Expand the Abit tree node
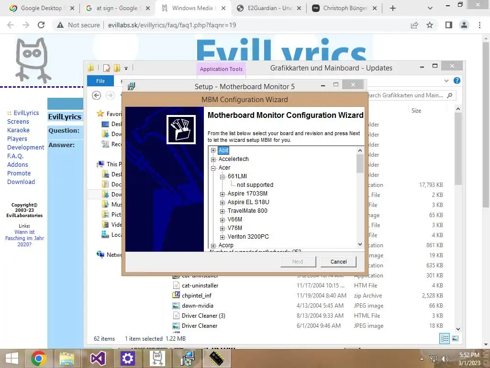Screen dimensions: 490x368 [x=213, y=150]
